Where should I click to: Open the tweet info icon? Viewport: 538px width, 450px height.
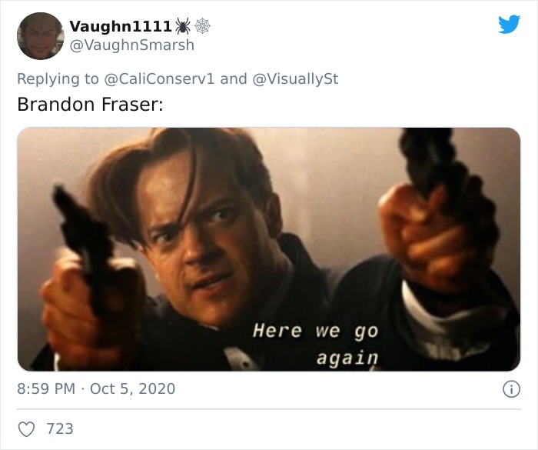point(512,389)
